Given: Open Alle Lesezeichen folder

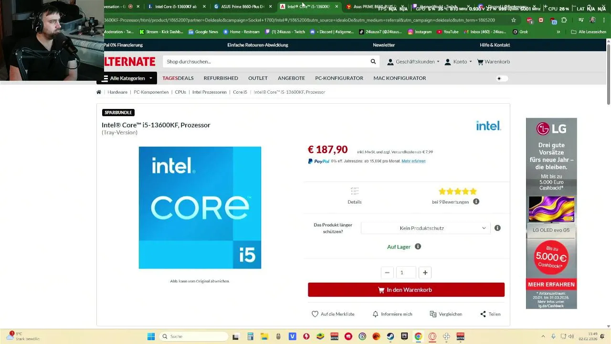Looking at the screenshot, I should pyautogui.click(x=590, y=32).
